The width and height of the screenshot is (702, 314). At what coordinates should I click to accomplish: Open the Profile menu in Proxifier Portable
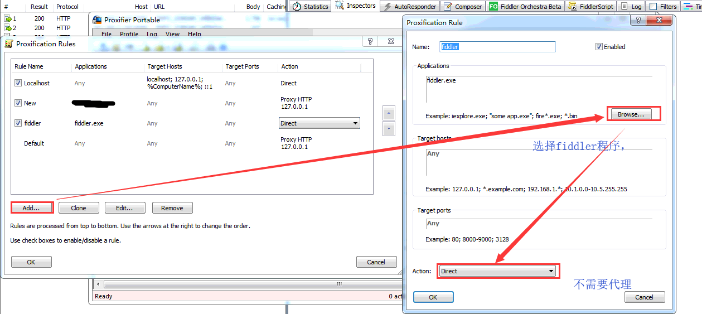129,34
